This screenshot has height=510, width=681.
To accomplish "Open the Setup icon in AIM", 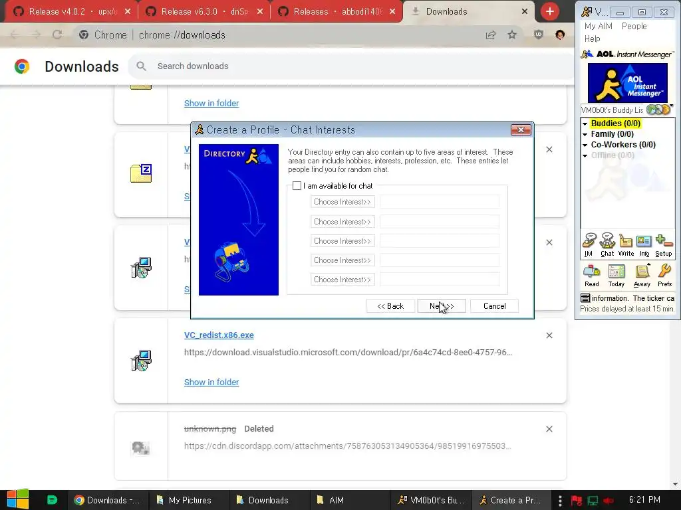I will point(664,245).
